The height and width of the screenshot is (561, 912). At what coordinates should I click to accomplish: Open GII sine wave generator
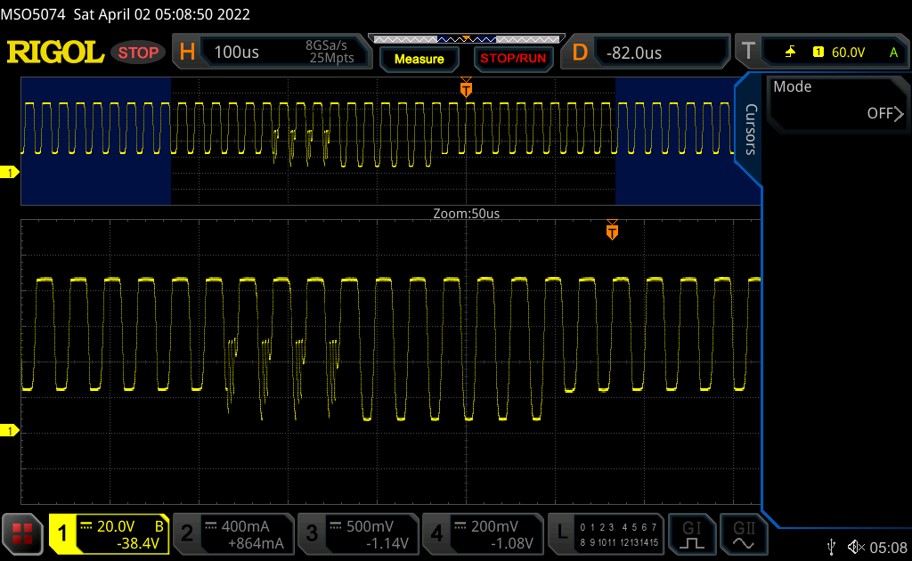click(744, 534)
